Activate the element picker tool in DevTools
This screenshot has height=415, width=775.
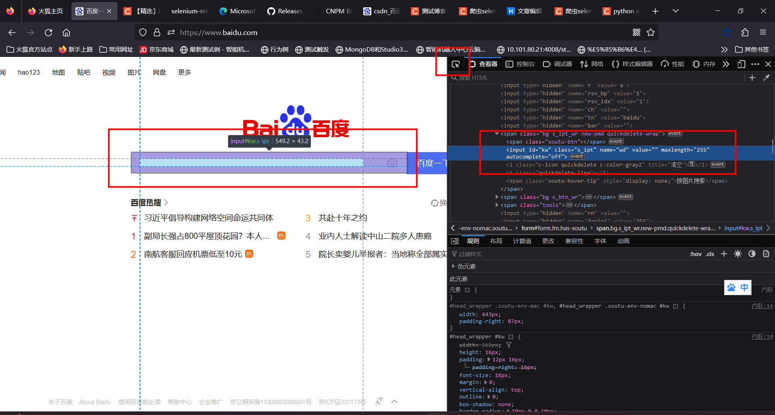tap(456, 64)
